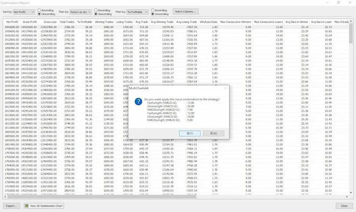Select the Net Profit cell 1752600.00
Screen dimensions: 356x212
pyautogui.click(x=12, y=191)
